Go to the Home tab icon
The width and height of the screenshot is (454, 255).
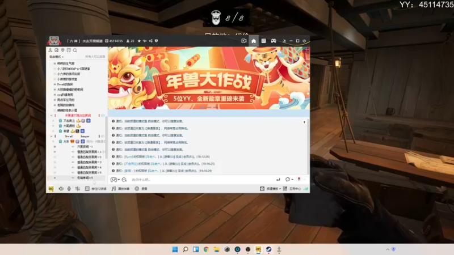[x=254, y=41]
